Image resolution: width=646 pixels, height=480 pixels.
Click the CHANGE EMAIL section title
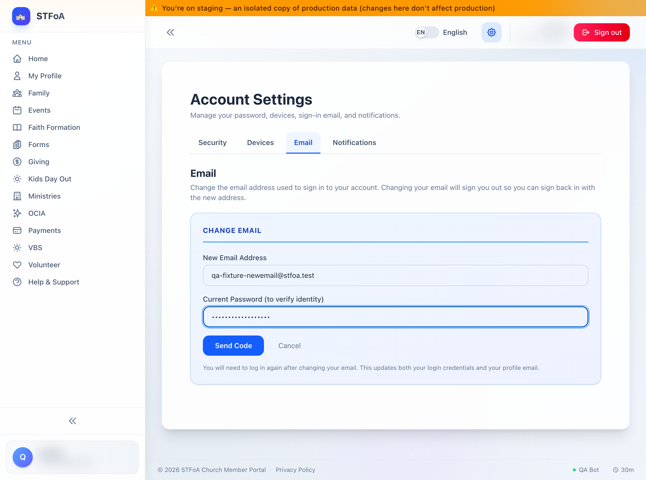232,230
